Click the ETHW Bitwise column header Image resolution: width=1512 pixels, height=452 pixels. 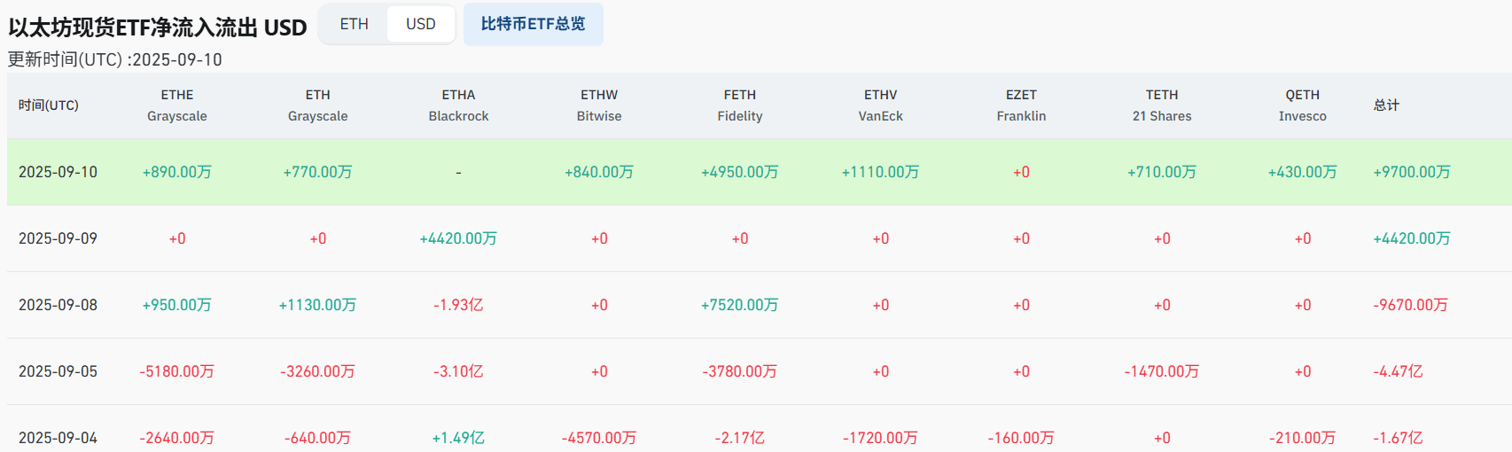pos(599,105)
